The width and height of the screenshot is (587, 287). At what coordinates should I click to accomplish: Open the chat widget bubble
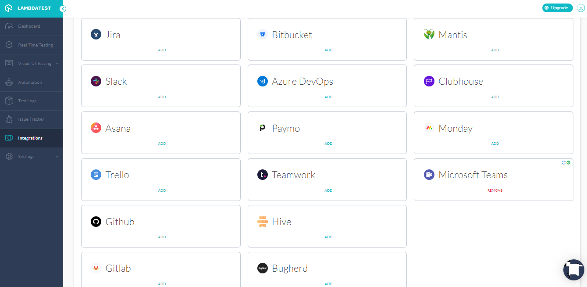pyautogui.click(x=573, y=269)
